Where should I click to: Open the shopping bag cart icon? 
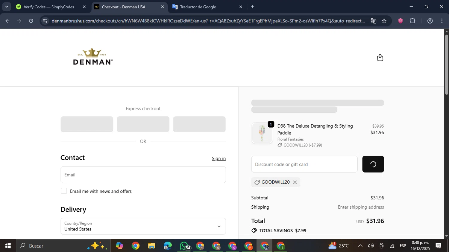380,58
